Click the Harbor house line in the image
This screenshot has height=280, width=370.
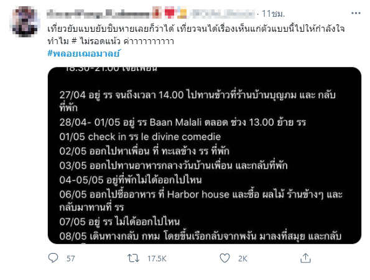tap(201, 201)
